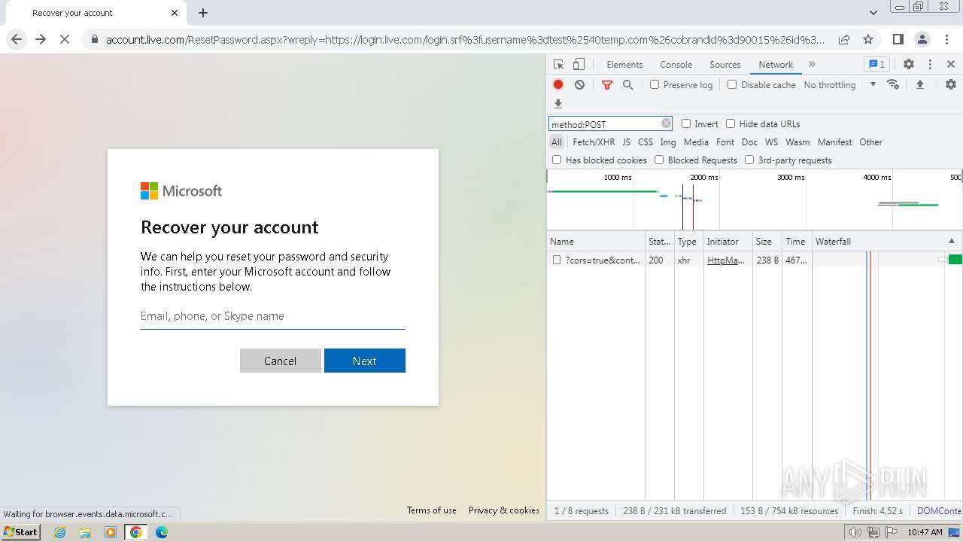Screen dimensions: 963x542
Task: Clear the method:POST filter text
Action: 666,123
